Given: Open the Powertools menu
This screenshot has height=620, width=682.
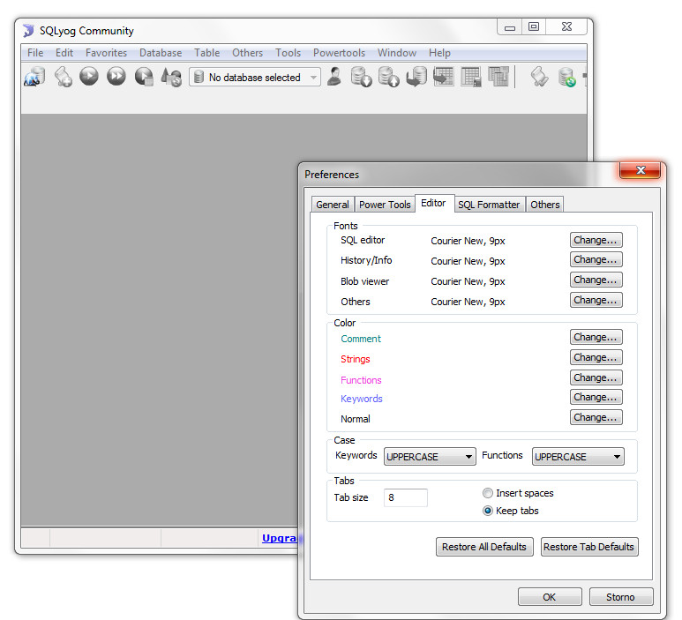Looking at the screenshot, I should coord(339,53).
